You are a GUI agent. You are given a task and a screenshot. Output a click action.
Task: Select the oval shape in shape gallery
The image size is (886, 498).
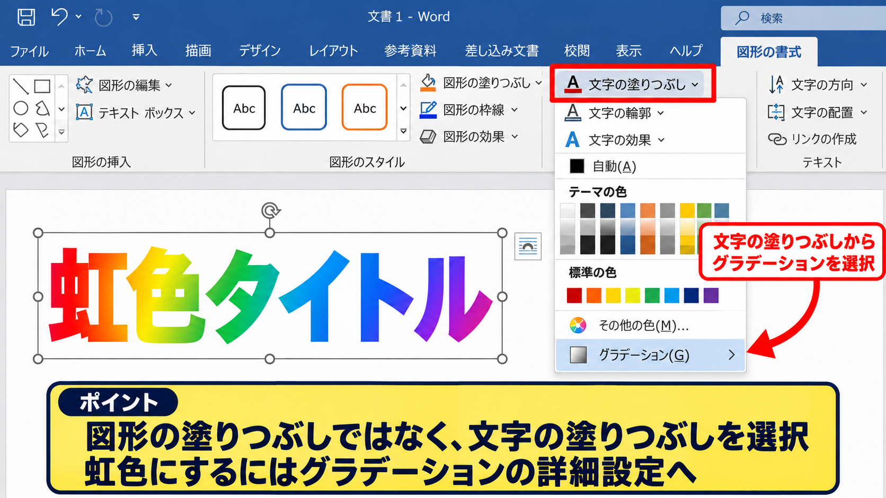21,108
